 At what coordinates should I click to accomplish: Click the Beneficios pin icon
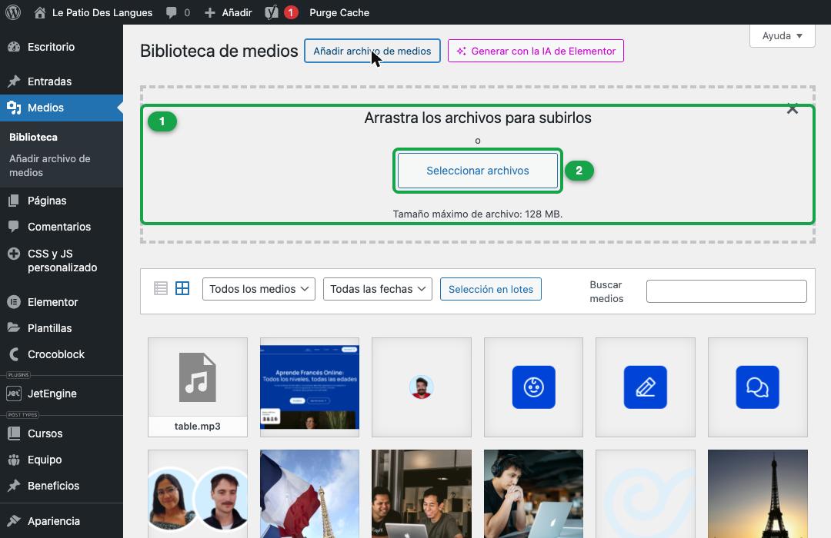[14, 486]
